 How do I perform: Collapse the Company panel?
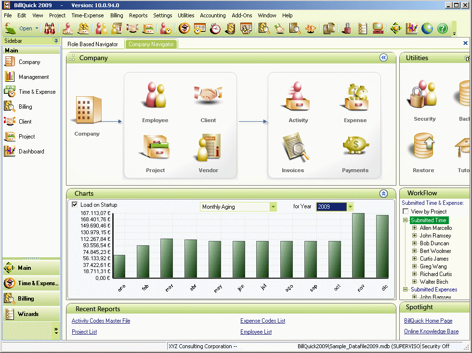383,58
